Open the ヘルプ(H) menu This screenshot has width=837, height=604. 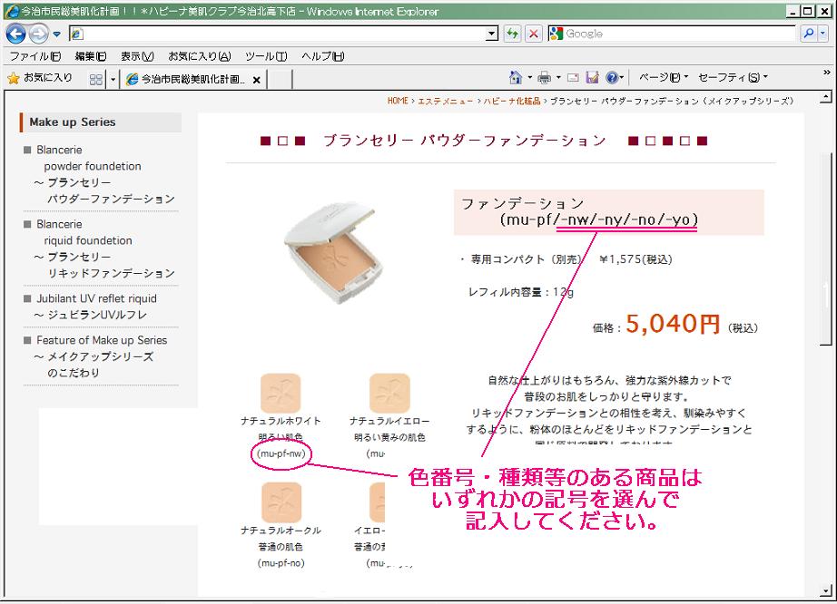tap(322, 56)
